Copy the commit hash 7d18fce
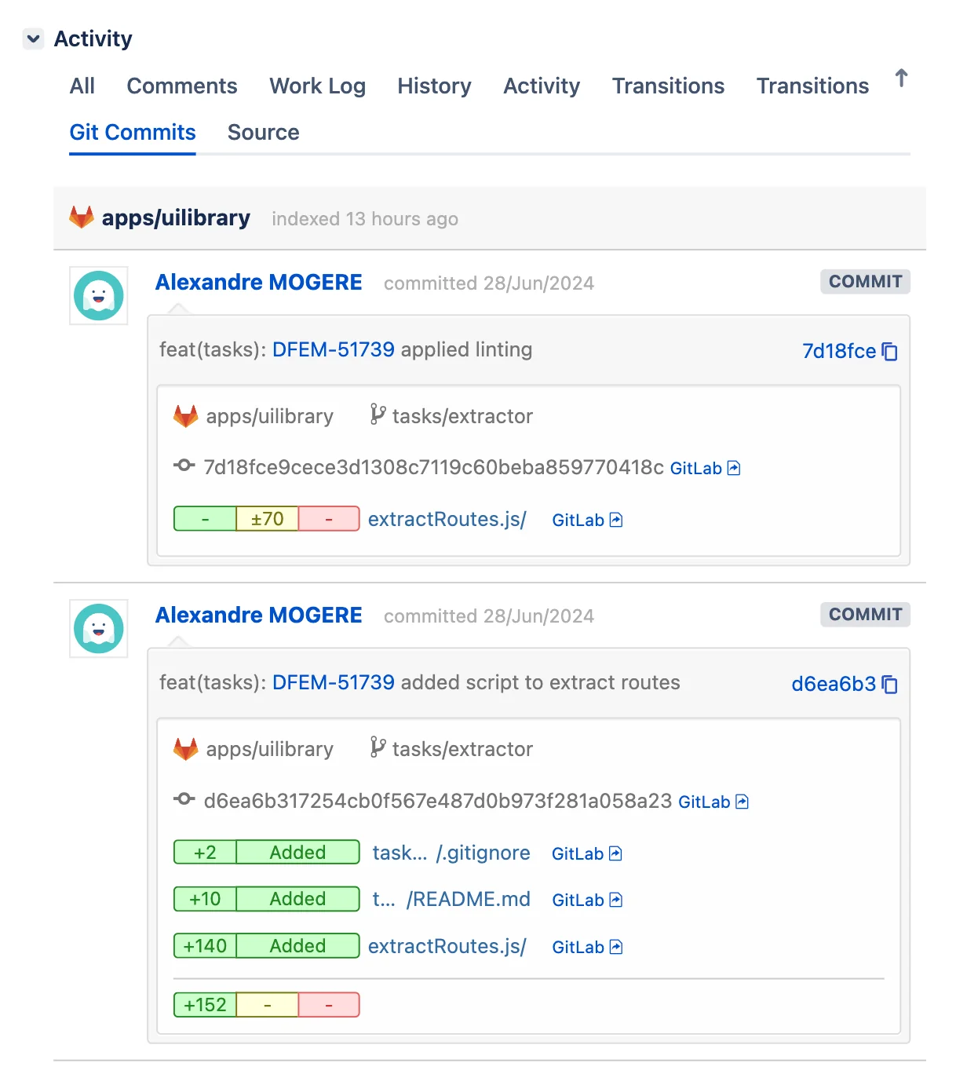This screenshot has height=1085, width=956. pyautogui.click(x=890, y=353)
